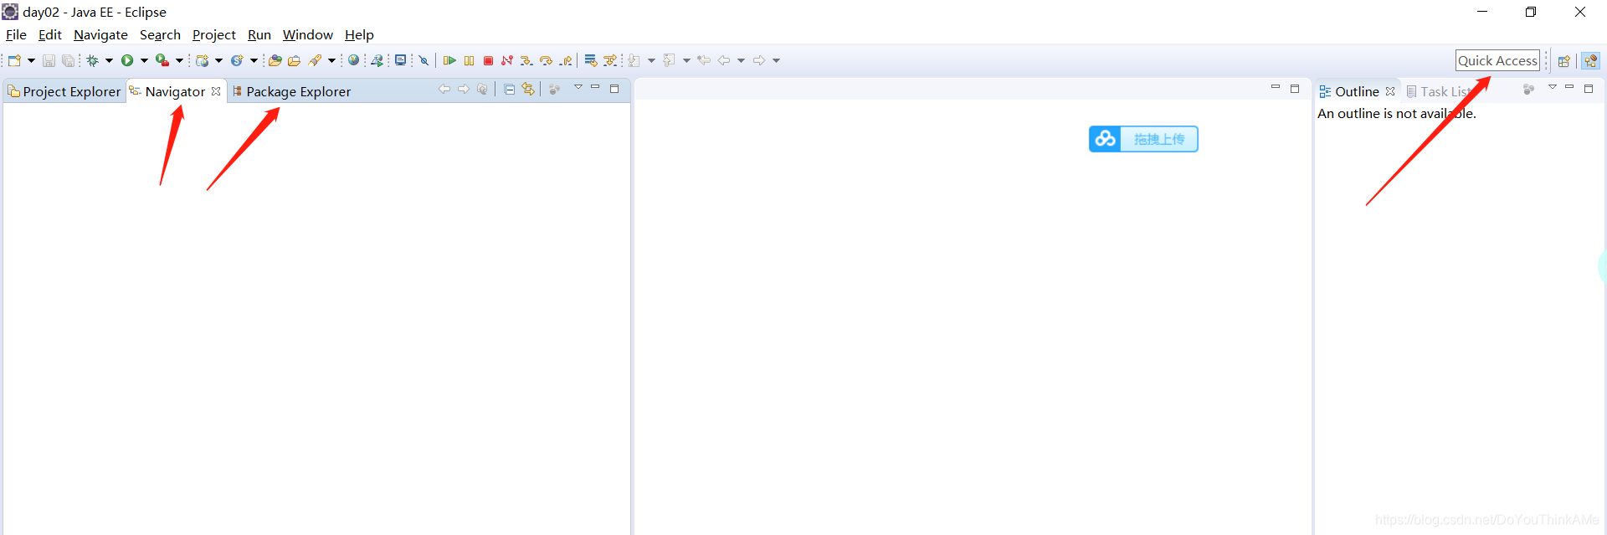The image size is (1607, 535).
Task: Click the Step Over icon
Action: (x=546, y=60)
